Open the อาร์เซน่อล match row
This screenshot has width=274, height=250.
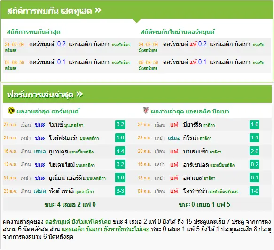(x=199, y=165)
